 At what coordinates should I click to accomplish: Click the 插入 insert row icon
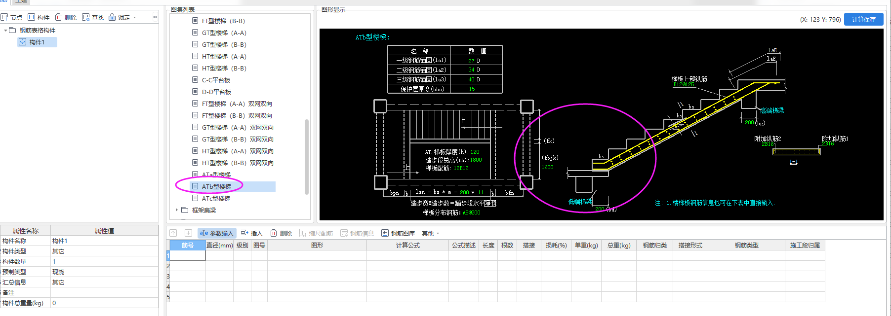pos(244,233)
